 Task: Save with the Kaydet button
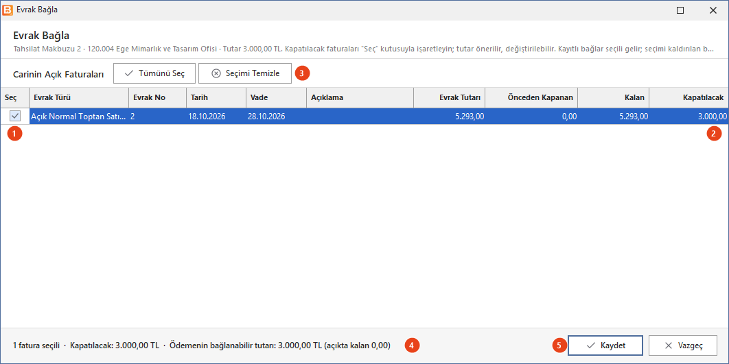click(x=605, y=345)
